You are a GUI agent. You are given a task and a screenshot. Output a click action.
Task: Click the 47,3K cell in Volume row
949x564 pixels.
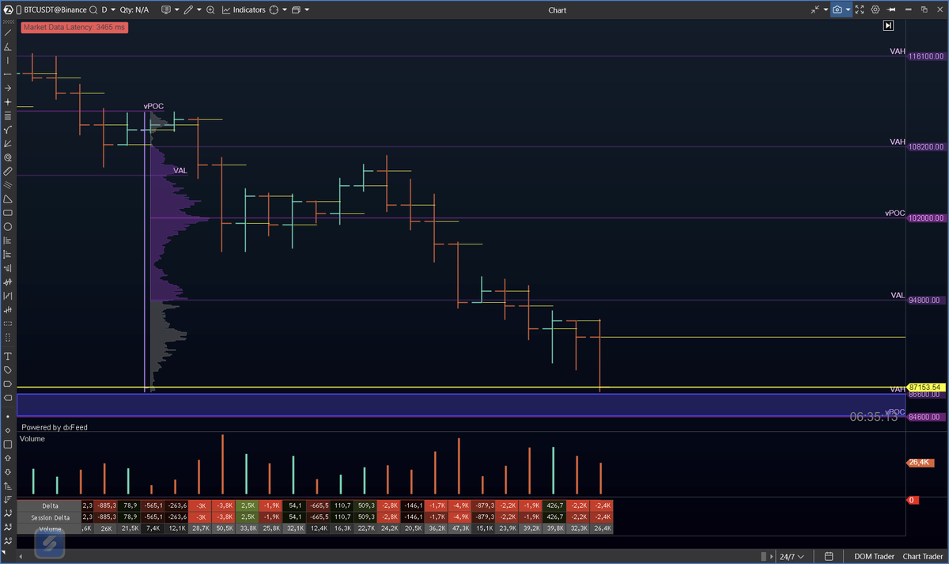[459, 528]
